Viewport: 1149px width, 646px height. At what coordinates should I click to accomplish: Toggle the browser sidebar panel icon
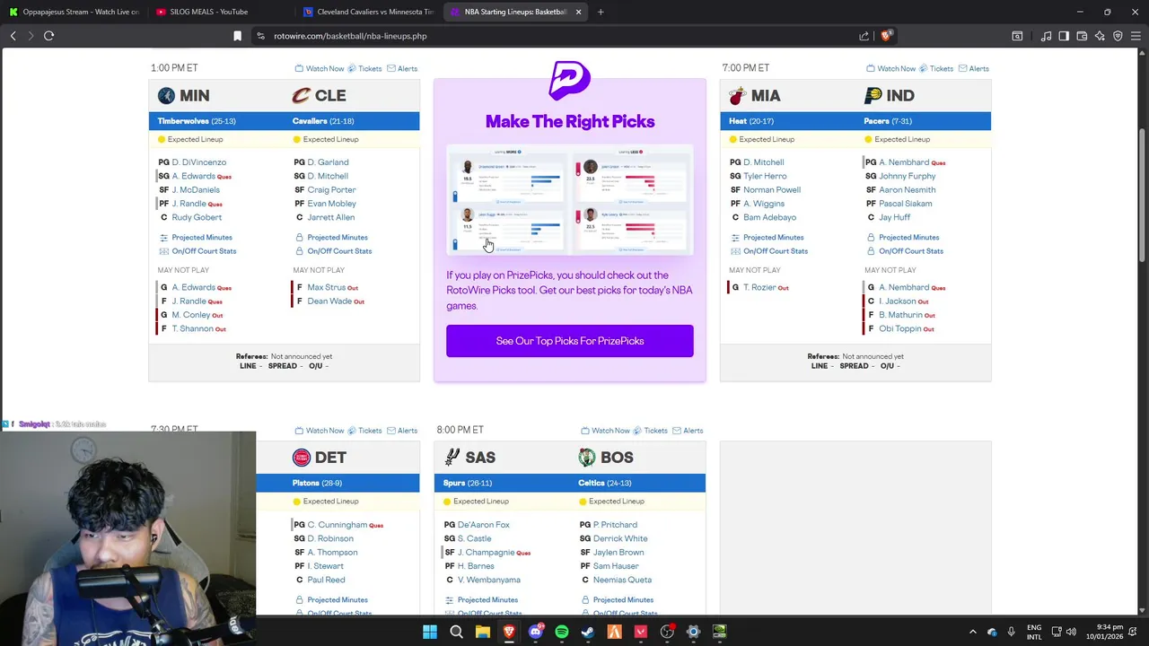click(1064, 36)
